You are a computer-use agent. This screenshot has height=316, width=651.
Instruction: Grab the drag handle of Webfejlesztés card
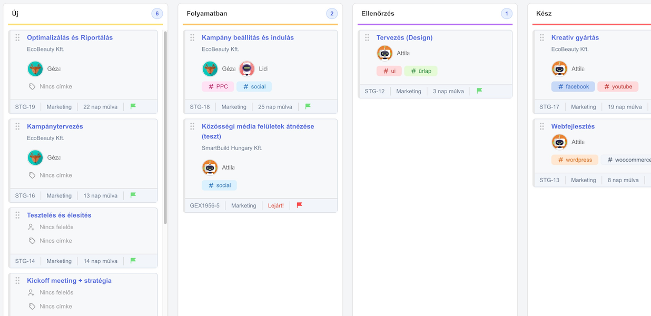coord(542,126)
